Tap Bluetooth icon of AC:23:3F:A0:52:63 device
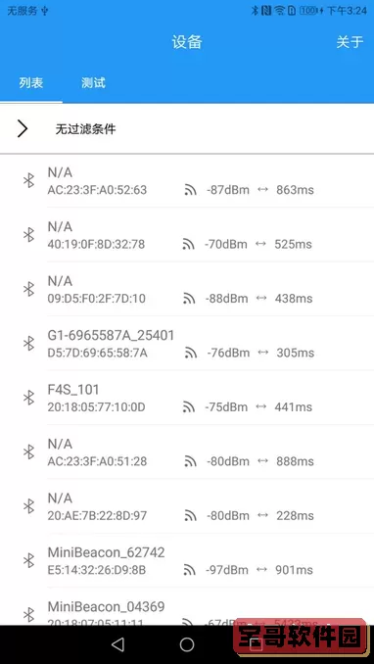374x664 pixels. pos(28,180)
